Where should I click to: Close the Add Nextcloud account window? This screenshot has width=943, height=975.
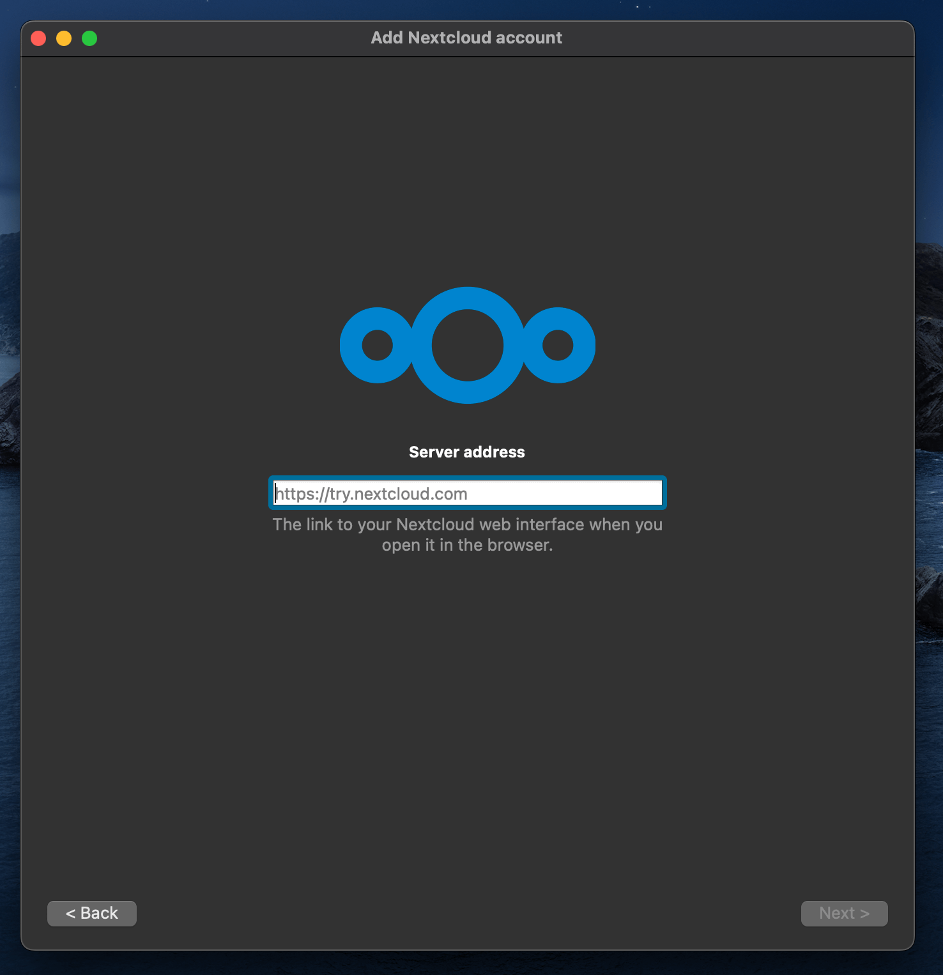(38, 38)
